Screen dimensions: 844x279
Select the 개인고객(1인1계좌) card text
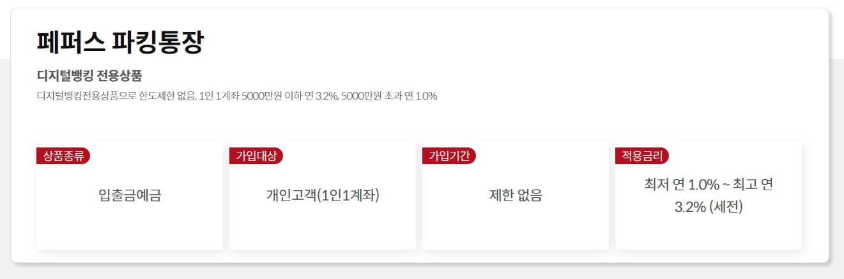tap(323, 195)
